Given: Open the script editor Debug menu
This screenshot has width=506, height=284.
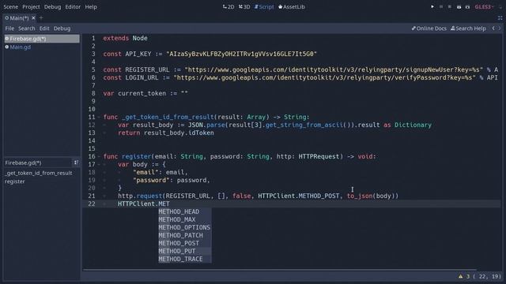Looking at the screenshot, I should [x=62, y=28].
